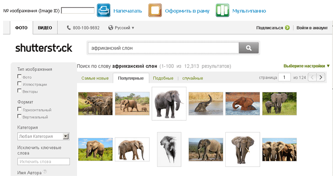The width and height of the screenshot is (333, 176).
Task: Click the Image ID input field
Action: 77,11
